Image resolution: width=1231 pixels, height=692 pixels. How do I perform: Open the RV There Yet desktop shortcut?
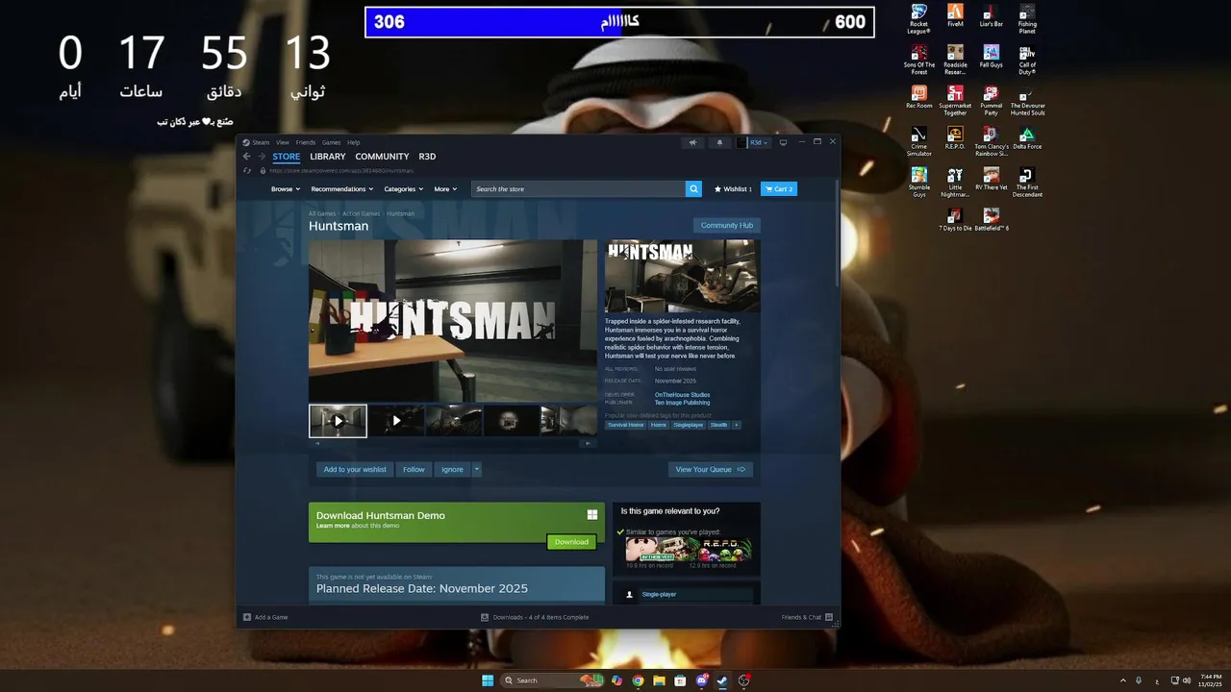[992, 179]
